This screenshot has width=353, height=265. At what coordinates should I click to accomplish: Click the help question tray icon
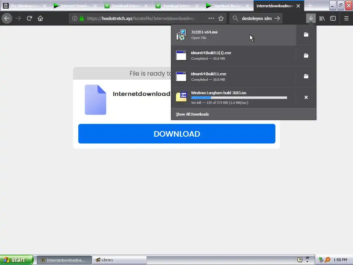pyautogui.click(x=300, y=260)
